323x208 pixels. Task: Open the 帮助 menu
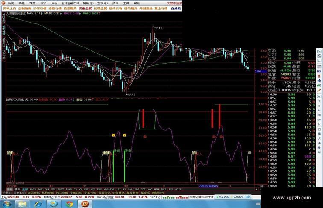point(137,3)
